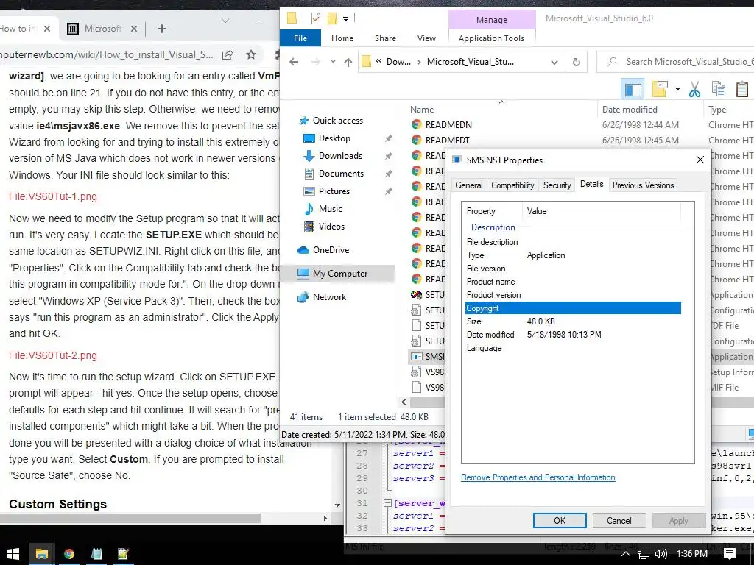Go back in File Explorer
The width and height of the screenshot is (754, 565).
pyautogui.click(x=294, y=62)
